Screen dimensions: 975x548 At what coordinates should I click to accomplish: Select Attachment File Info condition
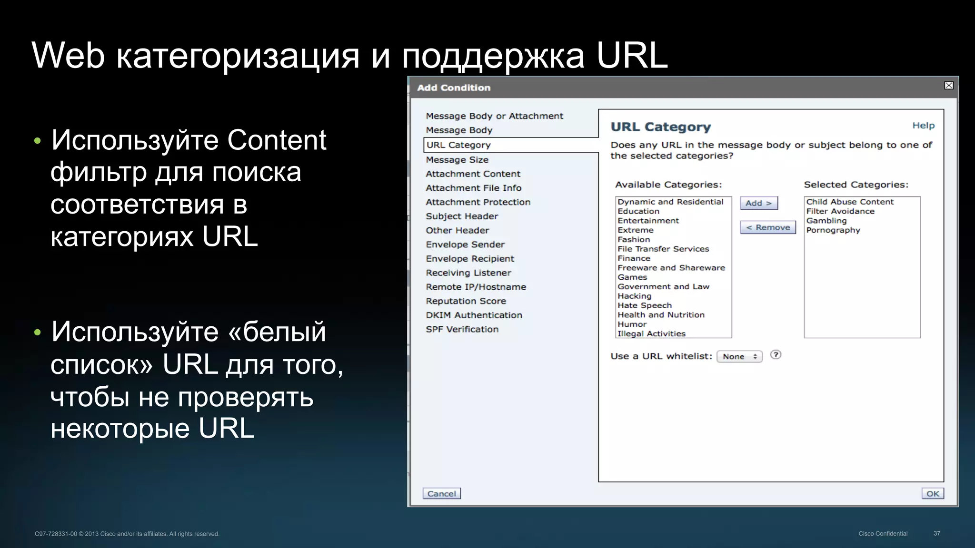473,188
